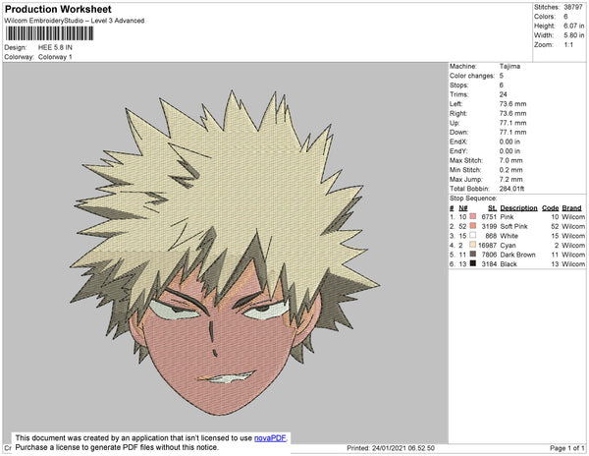The width and height of the screenshot is (589, 456).
Task: Click the 'Brand' column header
Action: pos(571,208)
